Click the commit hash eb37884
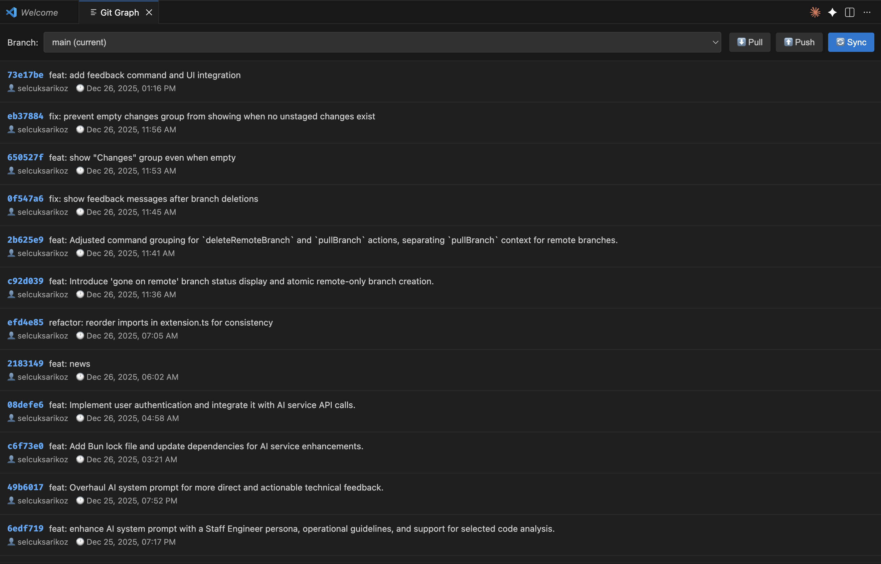 [25, 116]
